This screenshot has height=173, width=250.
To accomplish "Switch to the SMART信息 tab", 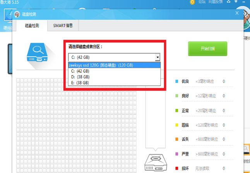I will 63,26.
